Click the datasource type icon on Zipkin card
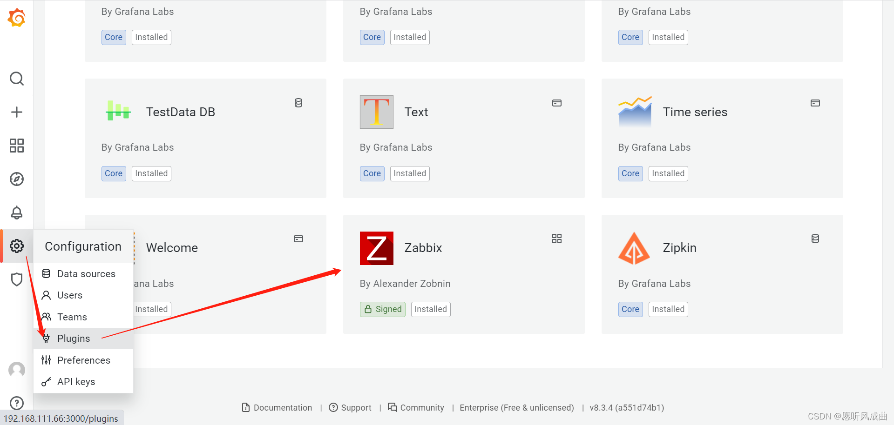 (815, 239)
